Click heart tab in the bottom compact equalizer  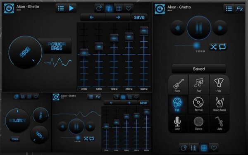136,97
